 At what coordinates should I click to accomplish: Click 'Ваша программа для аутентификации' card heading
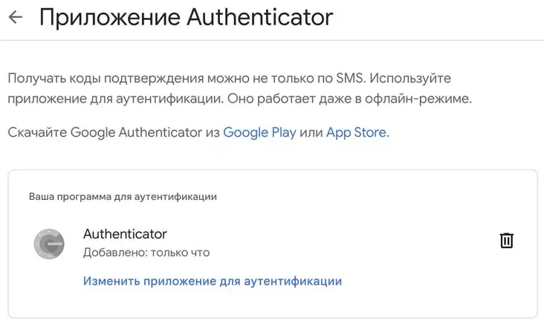(x=123, y=197)
